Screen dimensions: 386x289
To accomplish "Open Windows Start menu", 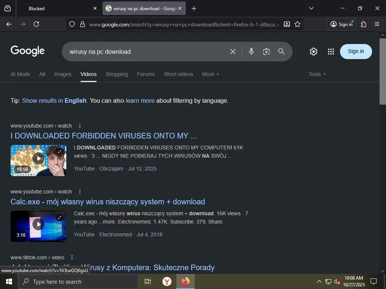I will tap(9, 281).
